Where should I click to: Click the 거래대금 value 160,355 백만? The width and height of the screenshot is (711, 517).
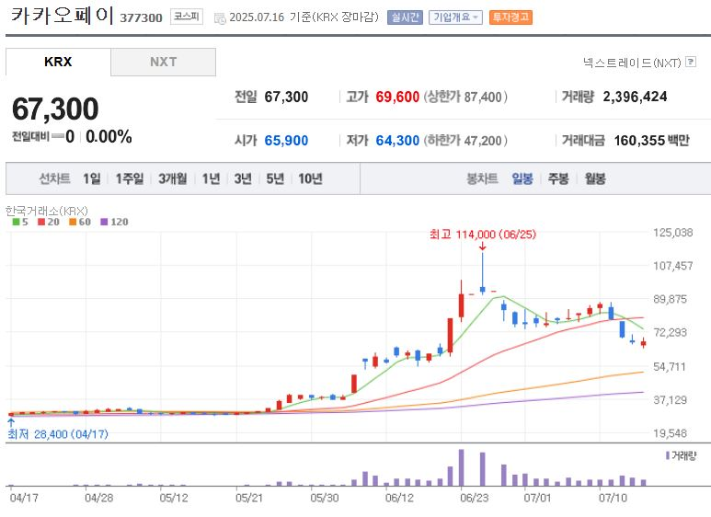pos(651,141)
